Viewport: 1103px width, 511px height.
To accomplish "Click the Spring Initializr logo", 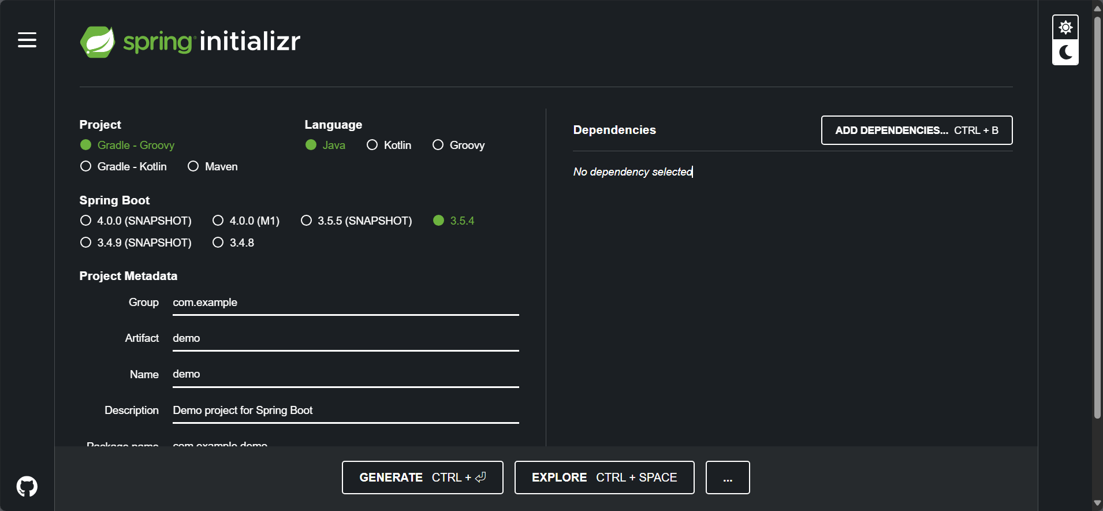I will click(190, 42).
